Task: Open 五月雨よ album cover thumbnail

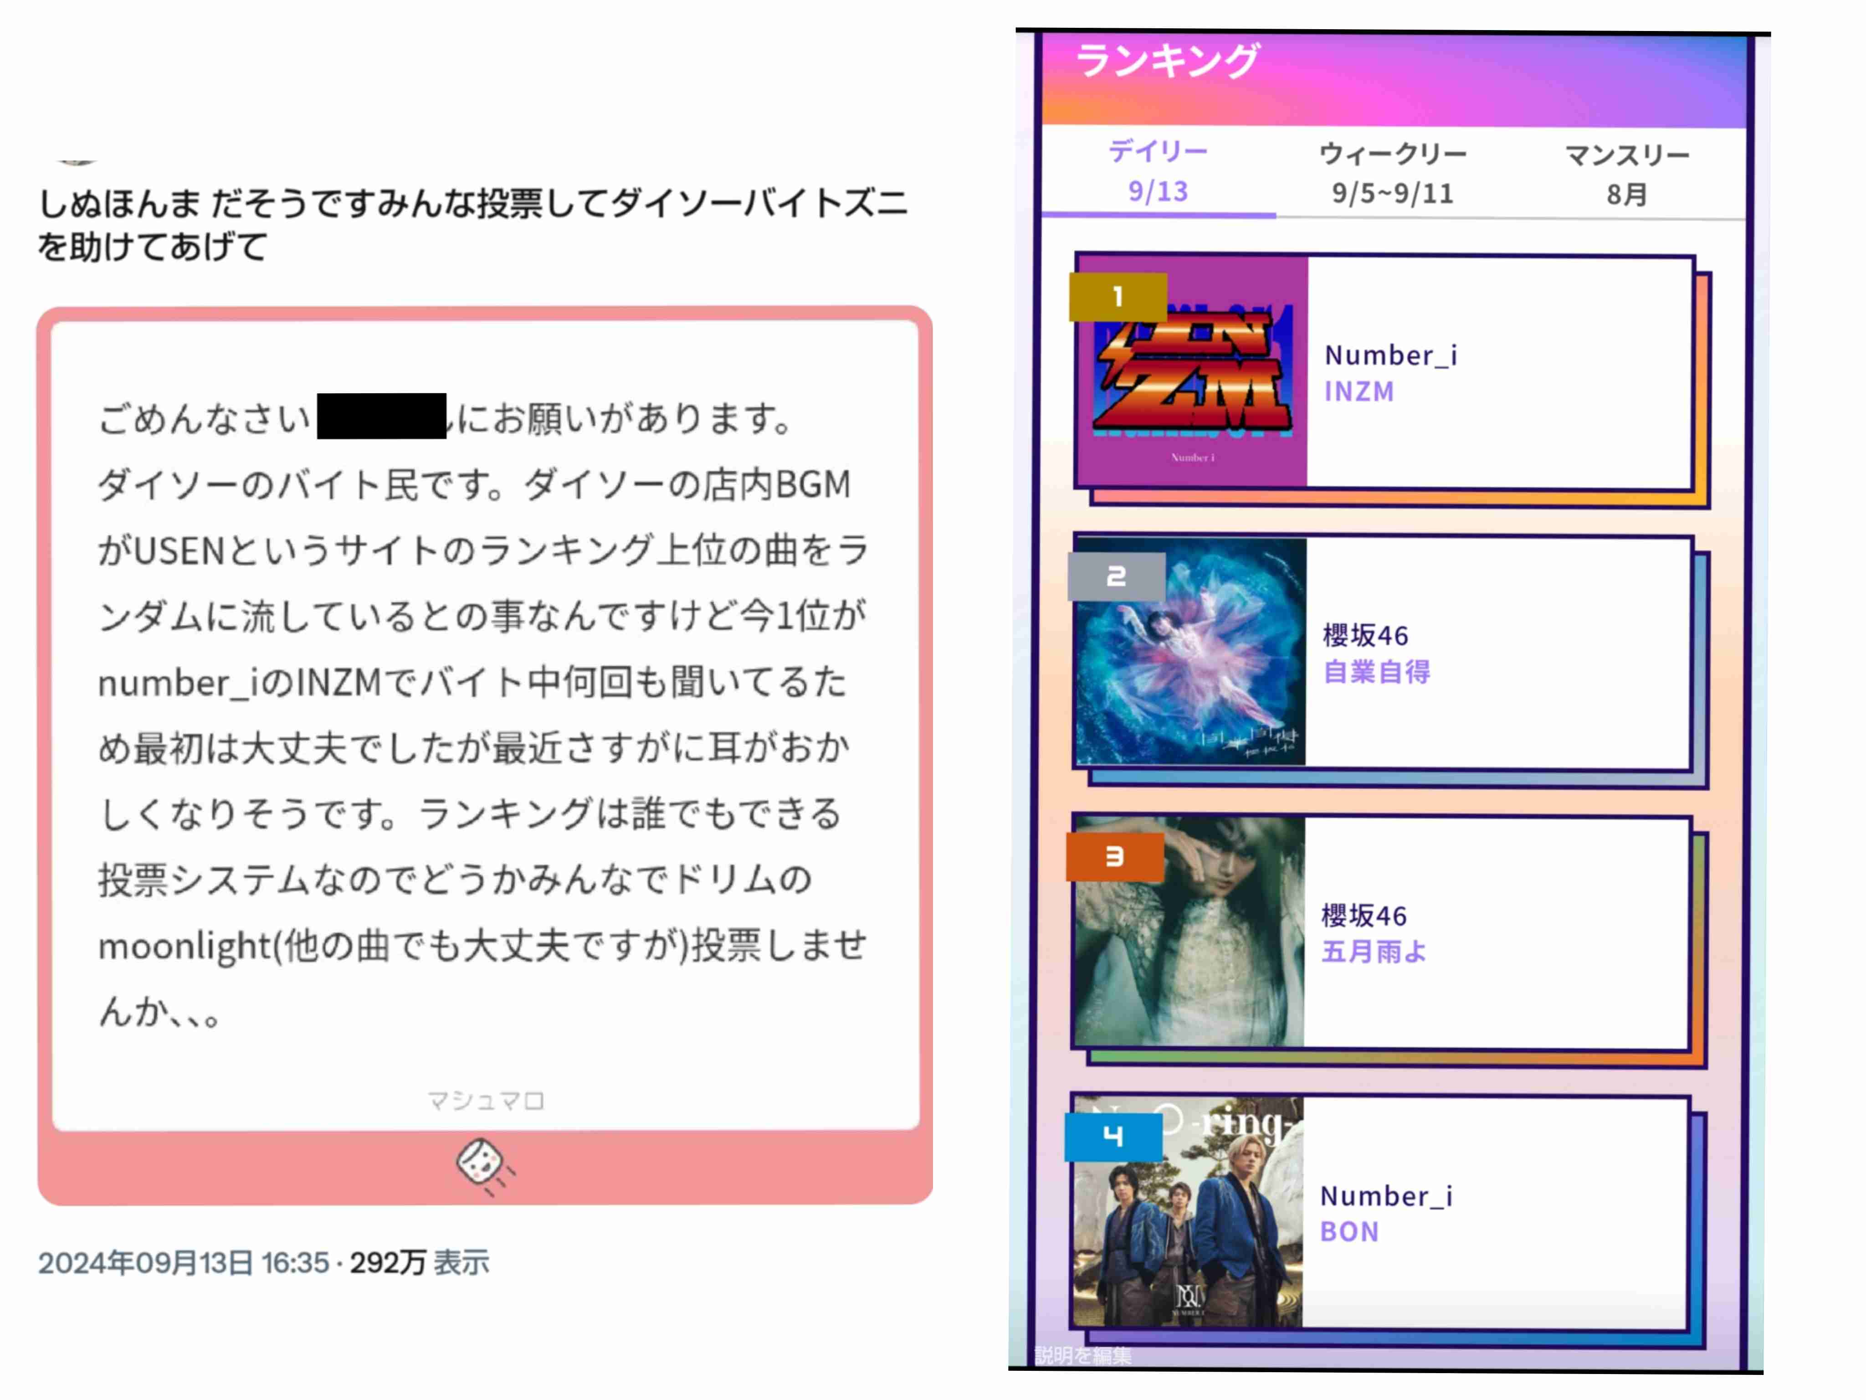Action: pyautogui.click(x=1189, y=932)
